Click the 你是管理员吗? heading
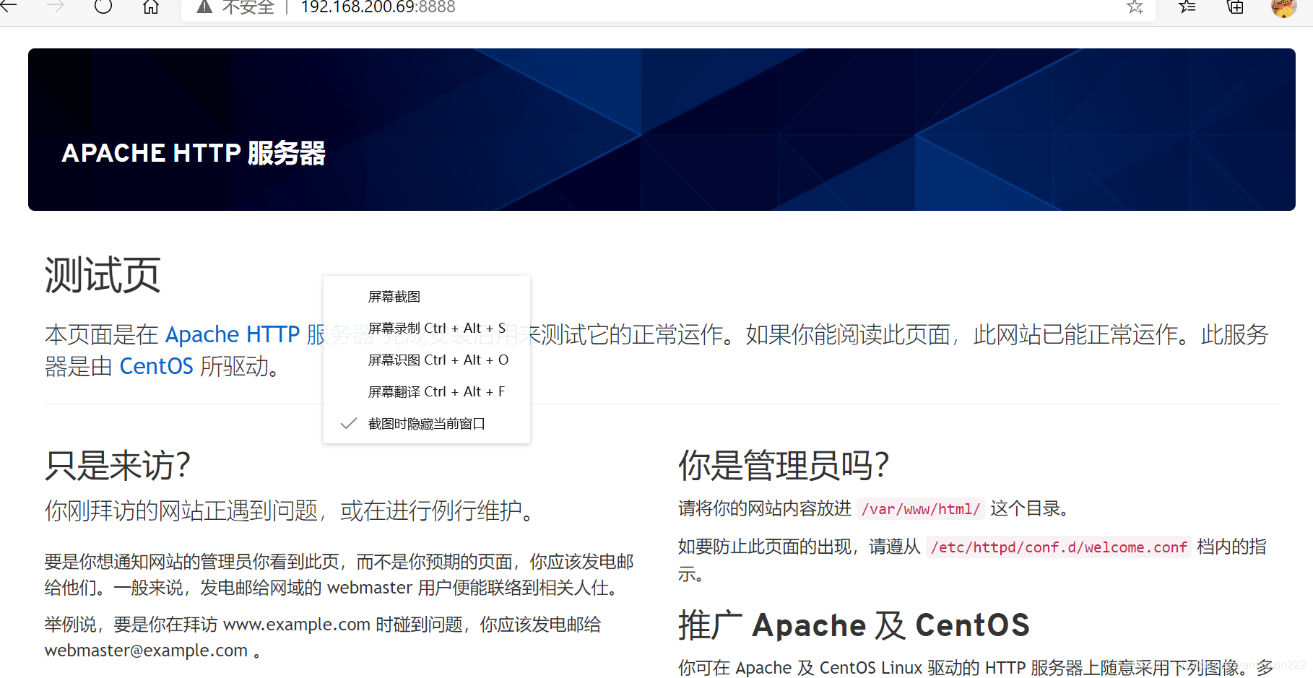This screenshot has height=678, width=1313. (x=784, y=465)
